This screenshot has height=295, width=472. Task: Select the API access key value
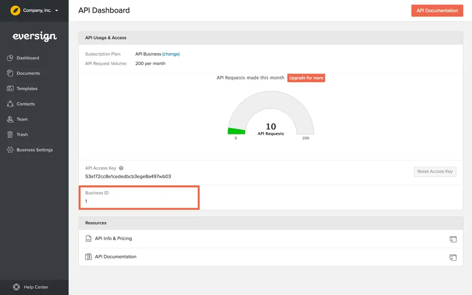(x=128, y=176)
